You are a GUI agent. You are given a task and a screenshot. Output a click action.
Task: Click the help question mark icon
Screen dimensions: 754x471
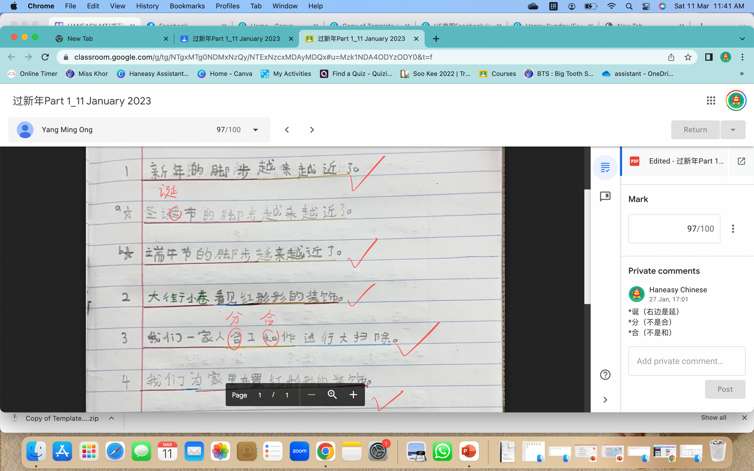[x=605, y=375]
